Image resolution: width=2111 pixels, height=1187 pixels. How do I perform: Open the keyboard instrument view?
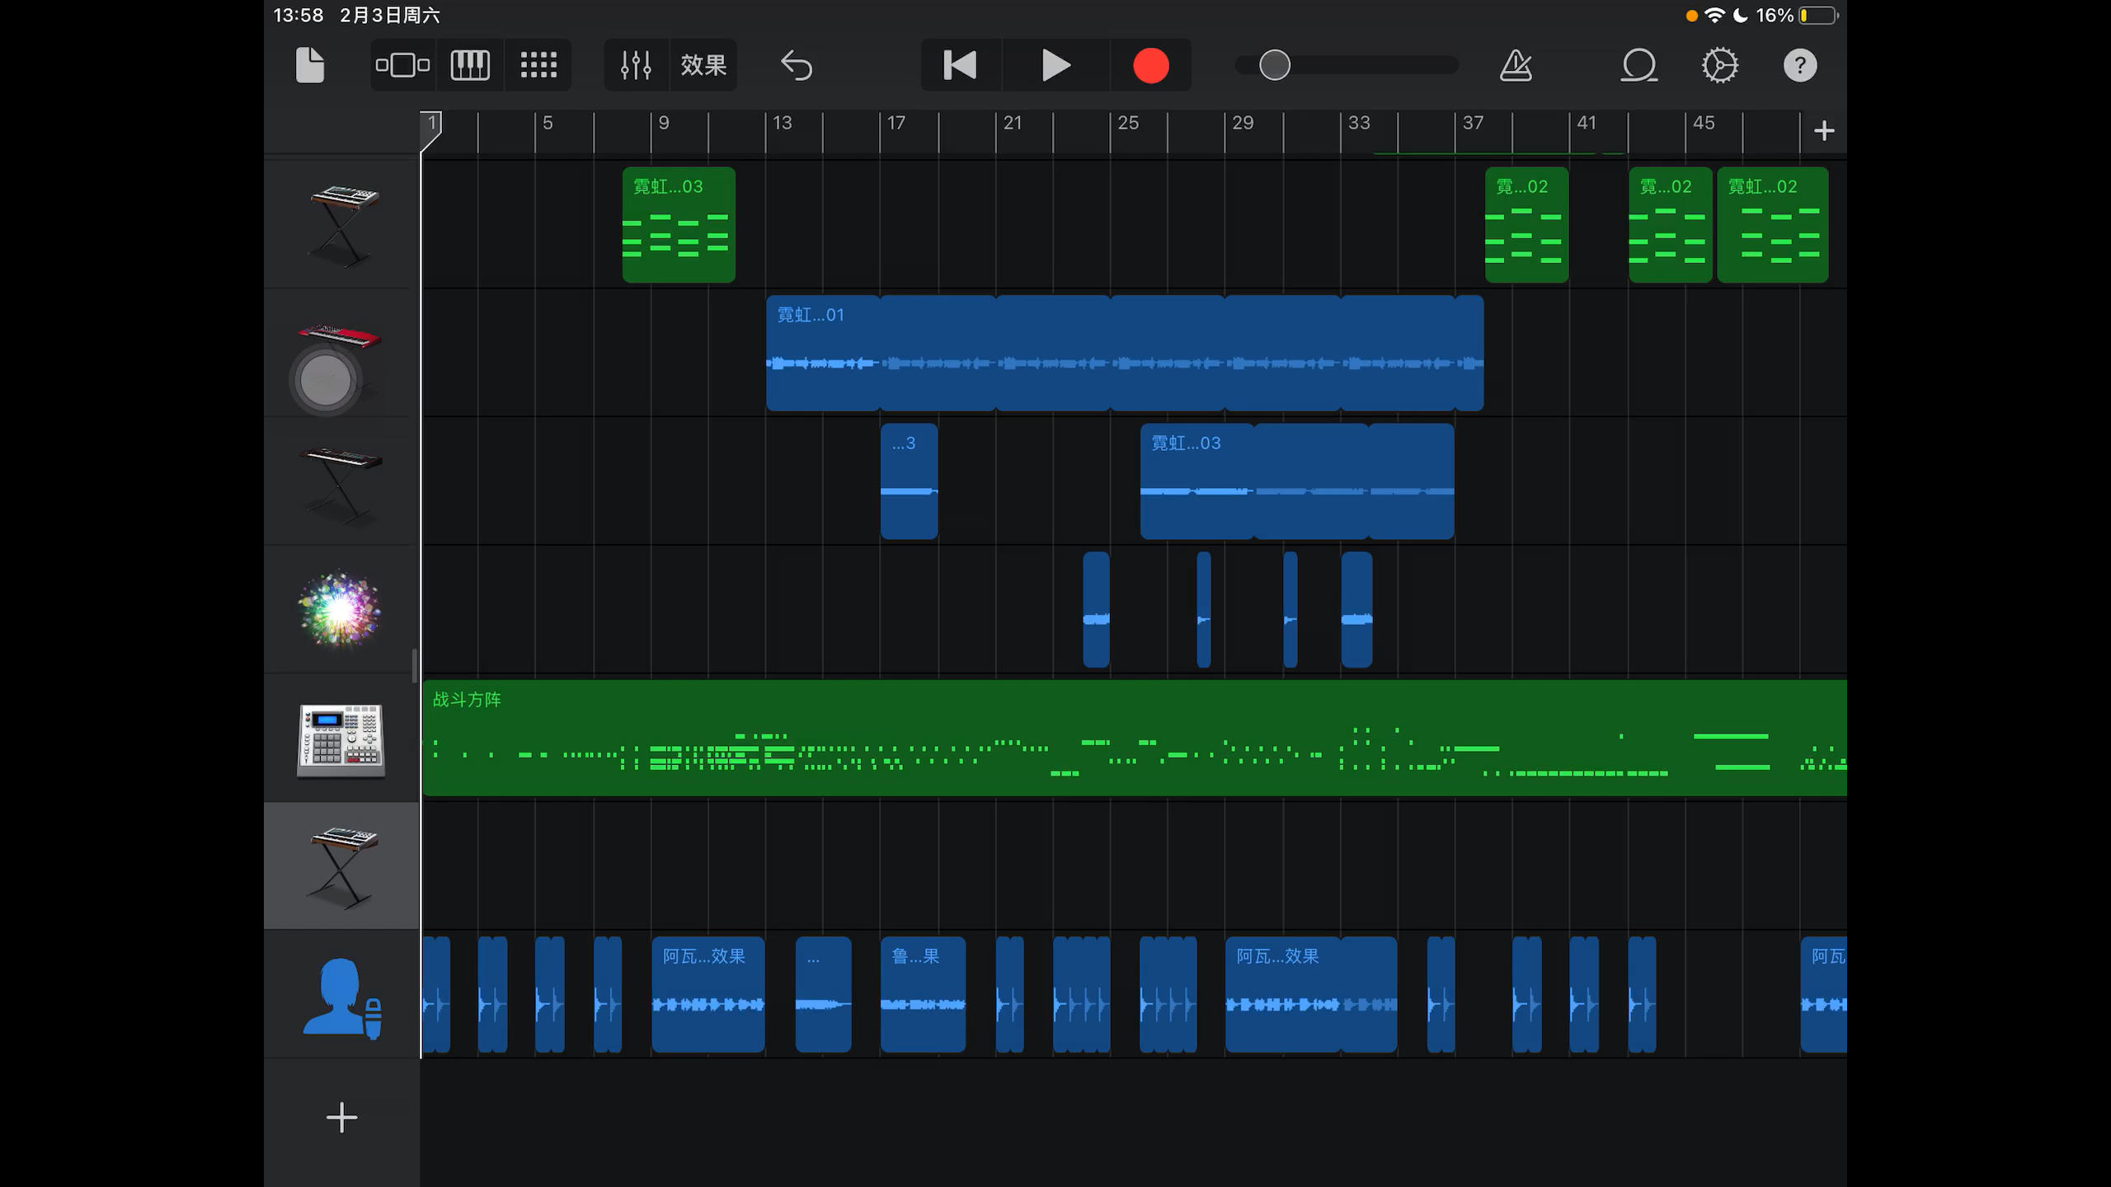coord(470,65)
